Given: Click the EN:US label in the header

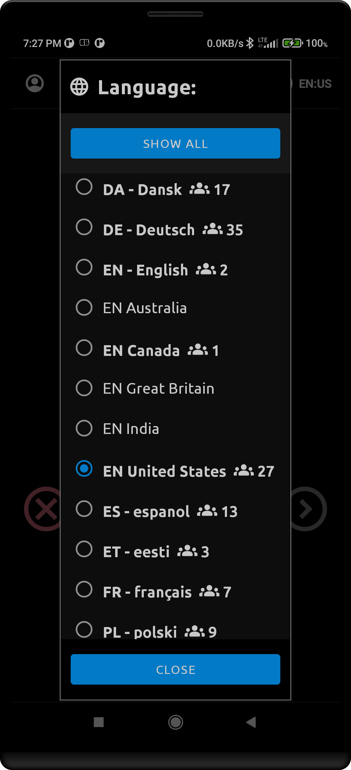Looking at the screenshot, I should [315, 84].
